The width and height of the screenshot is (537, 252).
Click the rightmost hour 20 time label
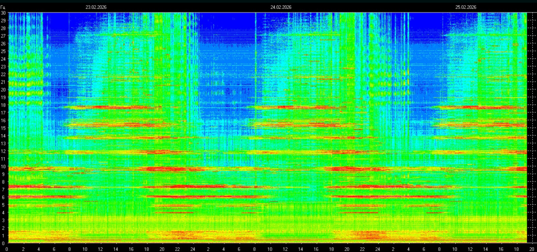point(531,248)
